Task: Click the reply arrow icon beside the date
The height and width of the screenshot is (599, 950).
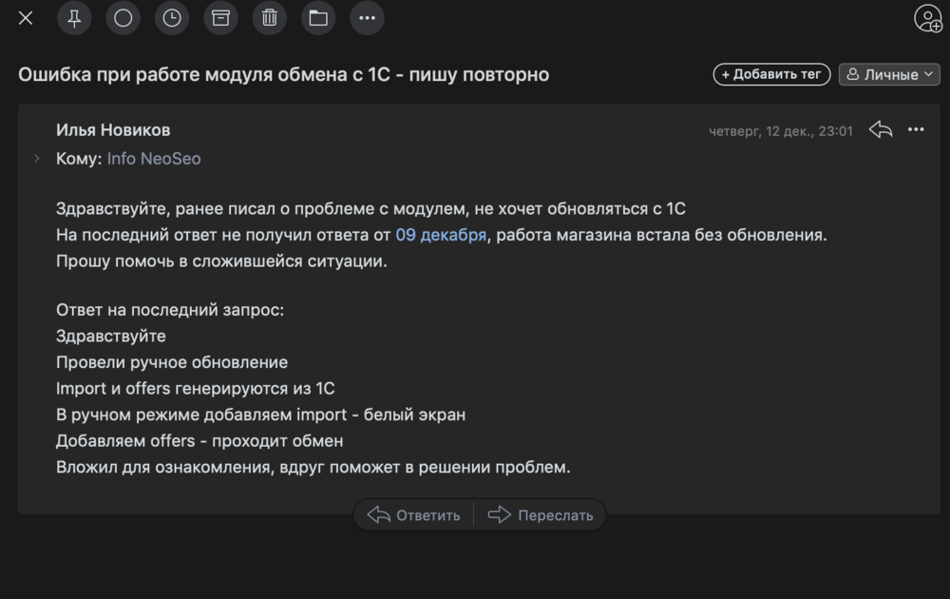Action: 881,129
